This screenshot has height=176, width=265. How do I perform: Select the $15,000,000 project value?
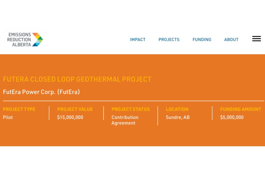70,117
